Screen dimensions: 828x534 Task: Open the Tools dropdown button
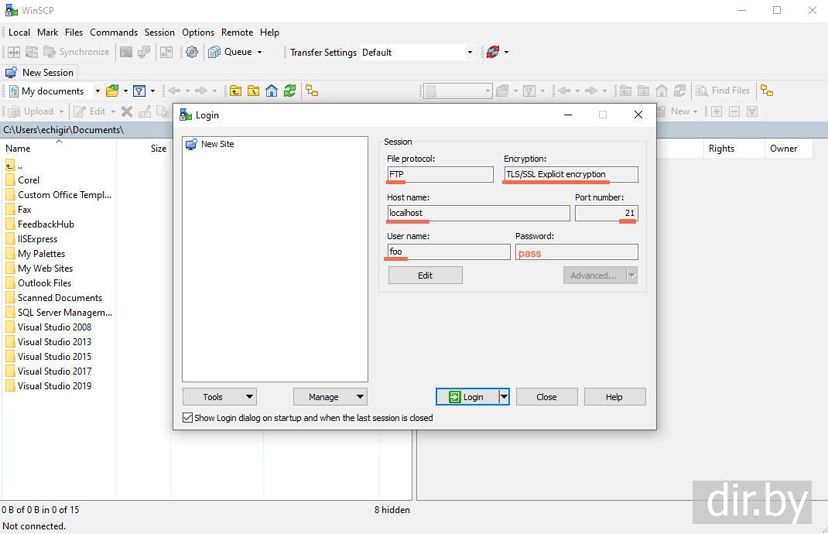pyautogui.click(x=219, y=397)
